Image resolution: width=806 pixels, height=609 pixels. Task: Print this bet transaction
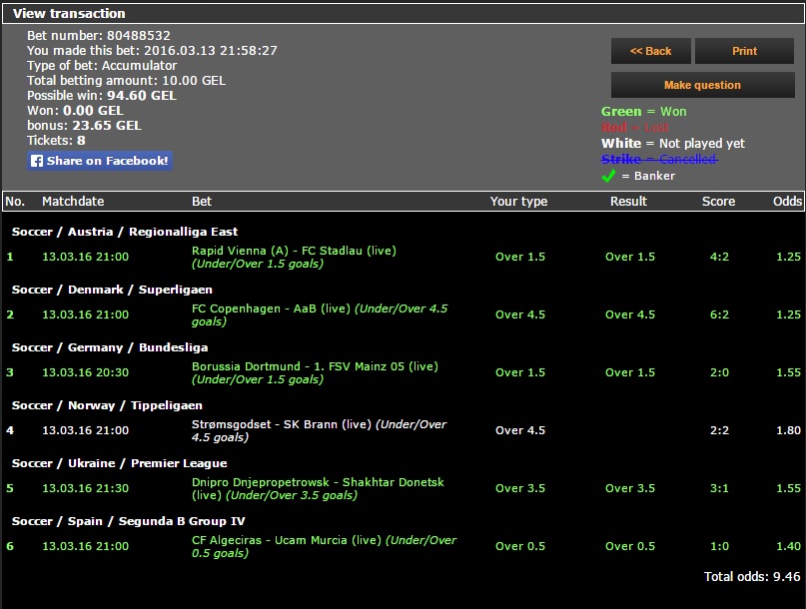click(744, 51)
